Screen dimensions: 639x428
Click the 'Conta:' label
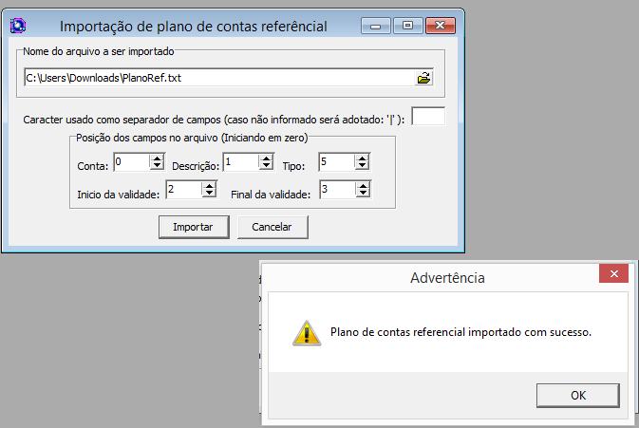(x=93, y=166)
